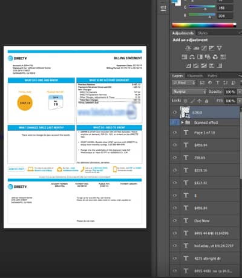Viewport: 242px width, 278px height.
Task: Add a Levels adjustment layer
Action: coord(196,48)
